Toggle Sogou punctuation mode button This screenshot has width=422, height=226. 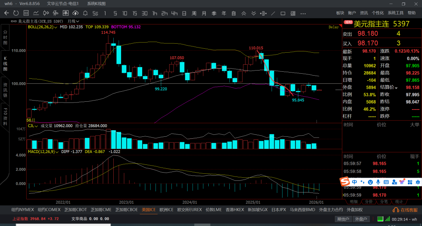[363, 182]
